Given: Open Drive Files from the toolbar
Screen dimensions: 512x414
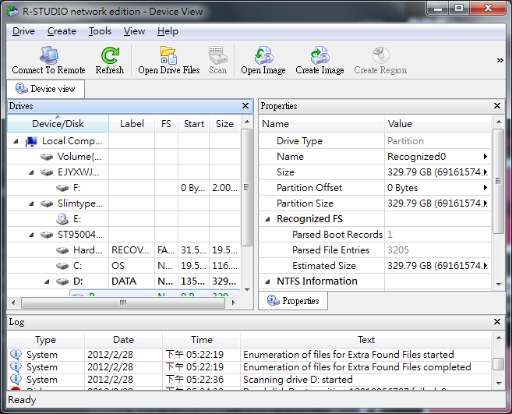Looking at the screenshot, I should 168,55.
